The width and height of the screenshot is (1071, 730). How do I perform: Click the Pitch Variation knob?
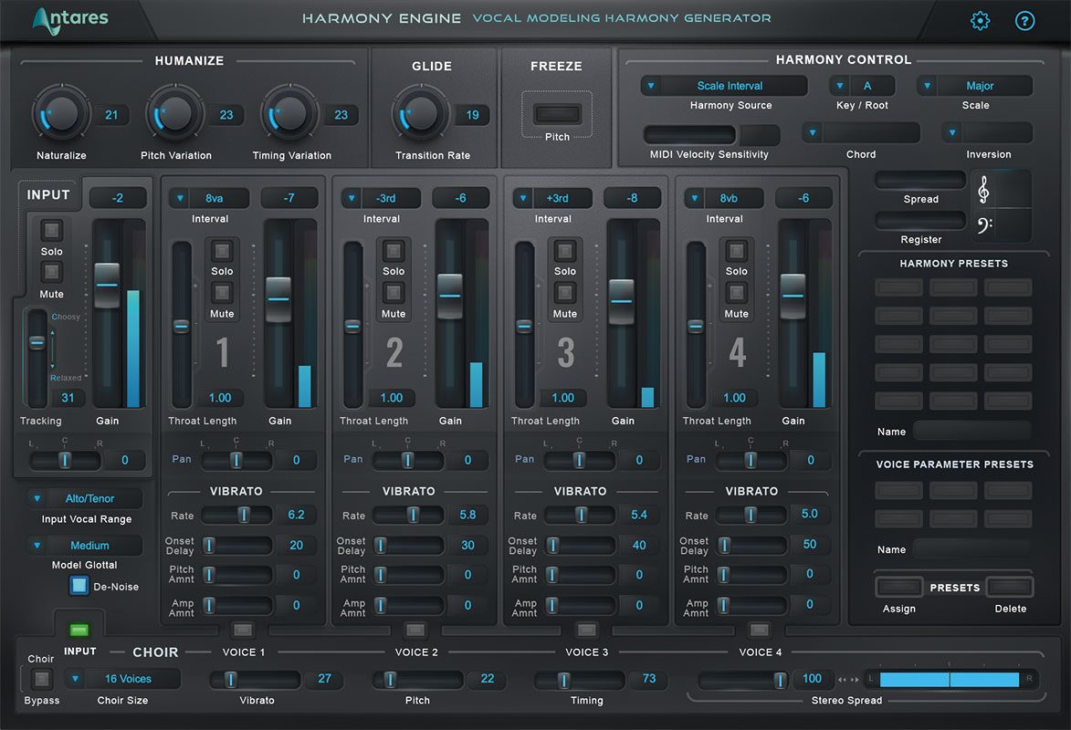click(x=175, y=113)
